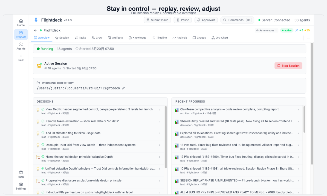Toggle the Autonomous mode badge
The height and width of the screenshot is (196, 327).
pyautogui.click(x=266, y=30)
